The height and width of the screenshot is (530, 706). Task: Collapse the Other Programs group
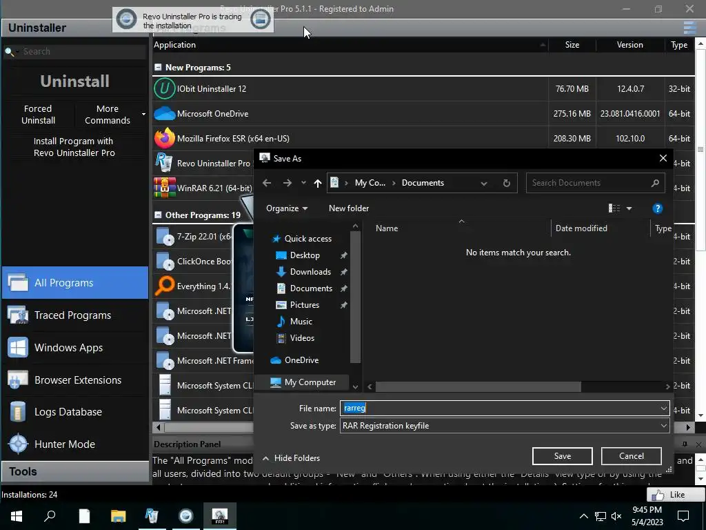[158, 215]
